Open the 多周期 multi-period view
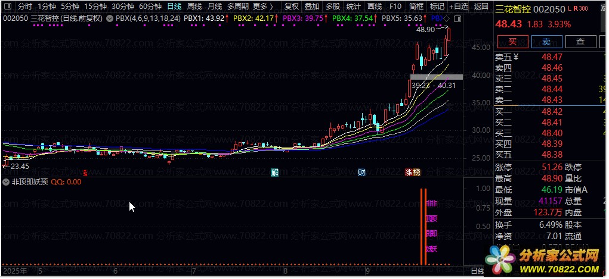This screenshot has width=609, height=279. [238, 6]
